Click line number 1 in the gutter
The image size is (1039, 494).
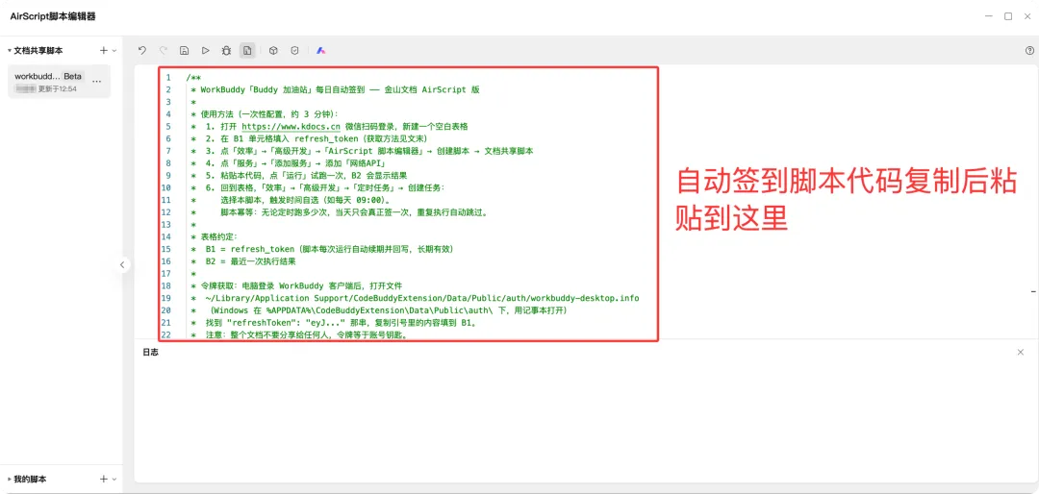(x=168, y=78)
